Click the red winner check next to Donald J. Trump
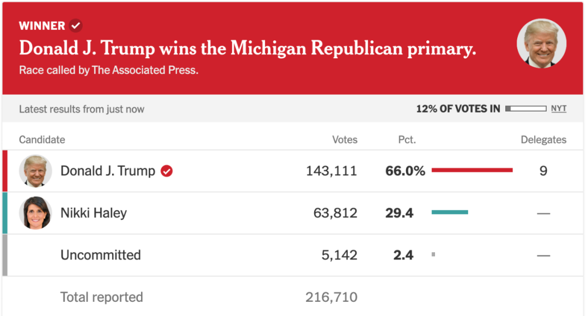The image size is (588, 316). (x=167, y=171)
